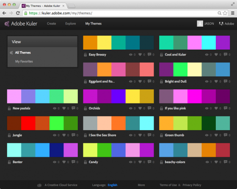Screen dimensions: 237x189
Task: Click heart icon for Easy Breezy
Action: 140,55
